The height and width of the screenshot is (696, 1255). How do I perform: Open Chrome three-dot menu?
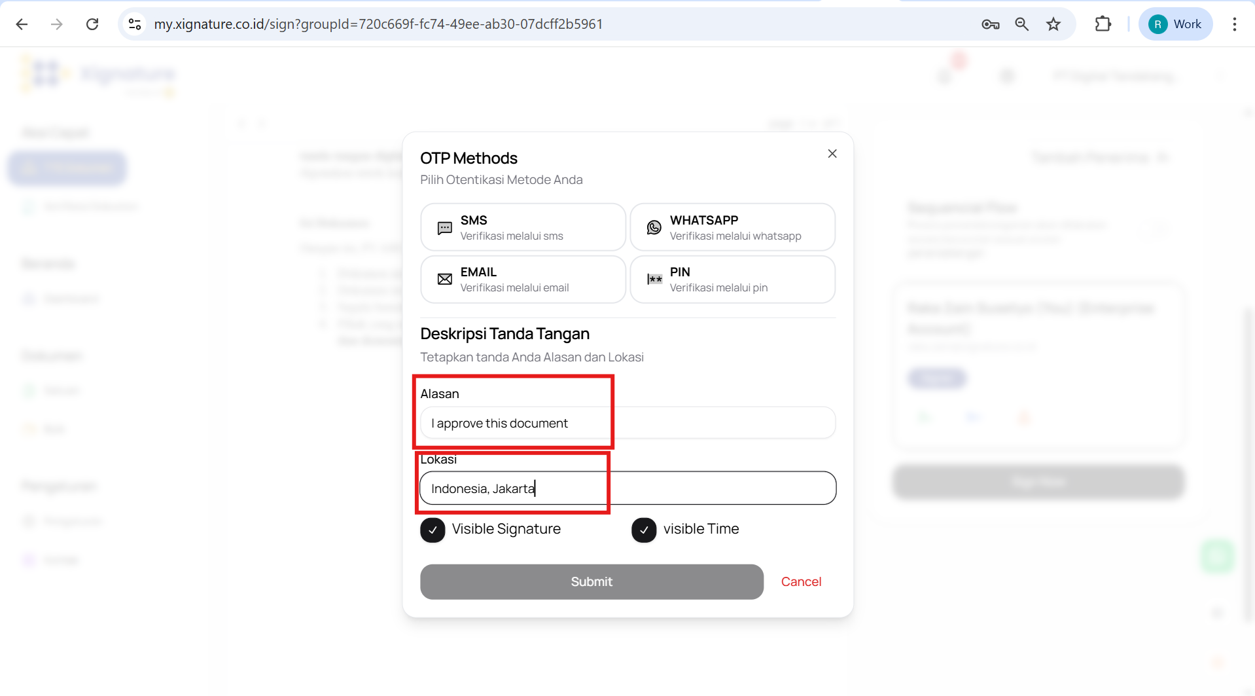1234,24
